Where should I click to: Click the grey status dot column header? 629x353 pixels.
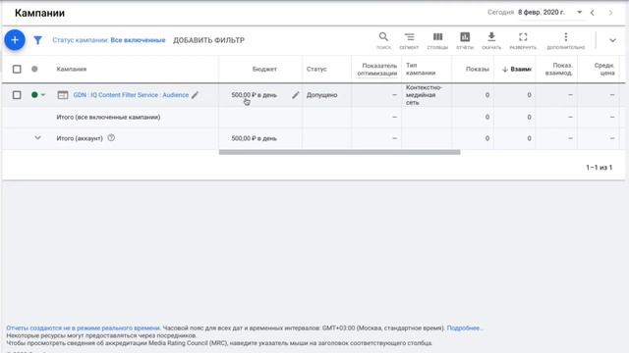[34, 69]
